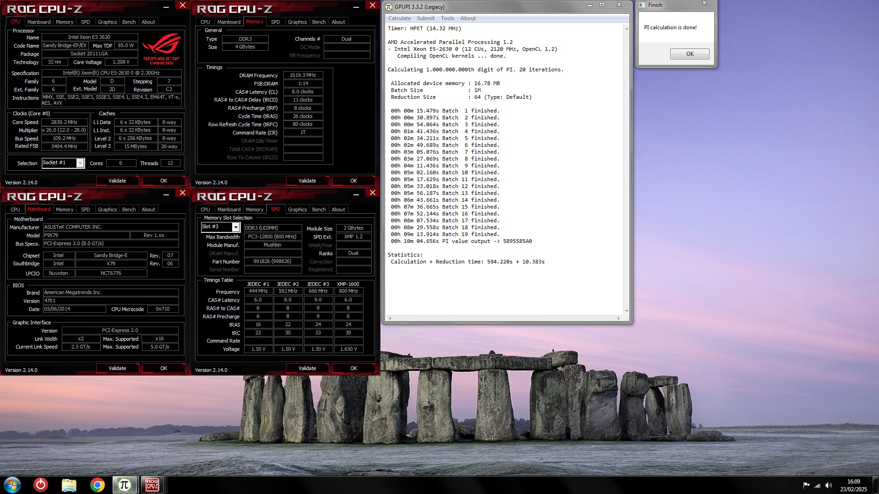This screenshot has height=494, width=879.
Task: Click OK in the SPD window
Action: tap(353, 368)
